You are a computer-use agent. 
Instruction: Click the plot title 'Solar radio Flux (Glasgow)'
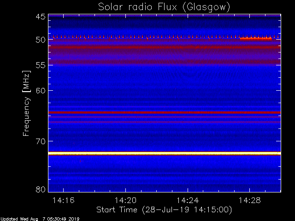(x=164, y=7)
